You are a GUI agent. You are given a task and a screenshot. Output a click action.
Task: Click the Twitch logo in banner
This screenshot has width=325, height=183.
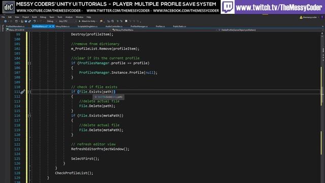click(x=227, y=7)
